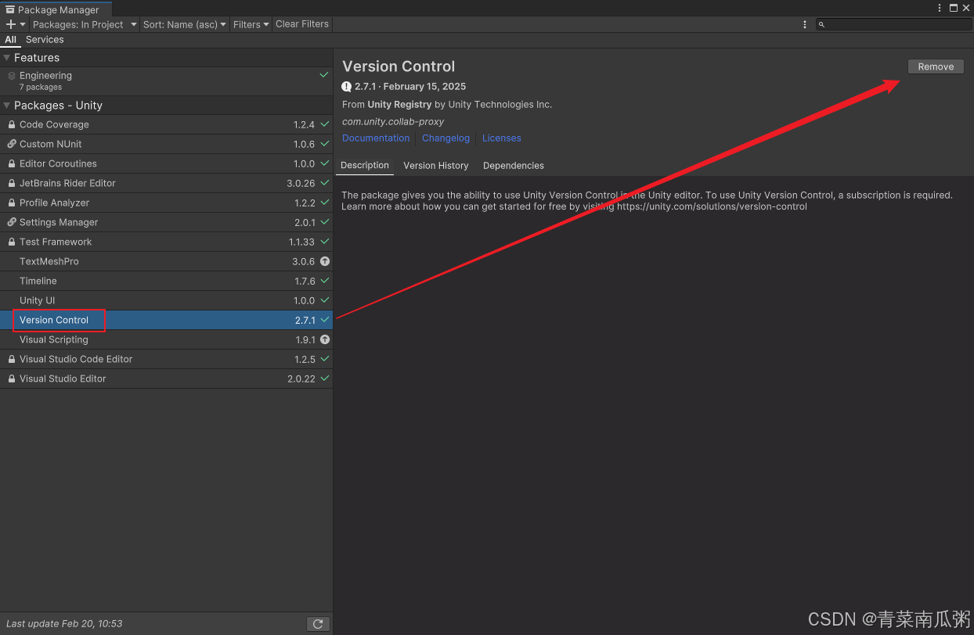
Task: Click the update-available icon on TextMeshPro
Action: (325, 261)
